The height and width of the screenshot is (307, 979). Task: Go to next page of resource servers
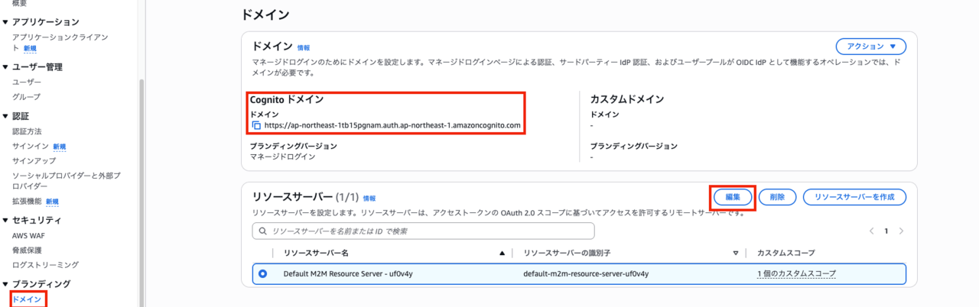click(901, 231)
